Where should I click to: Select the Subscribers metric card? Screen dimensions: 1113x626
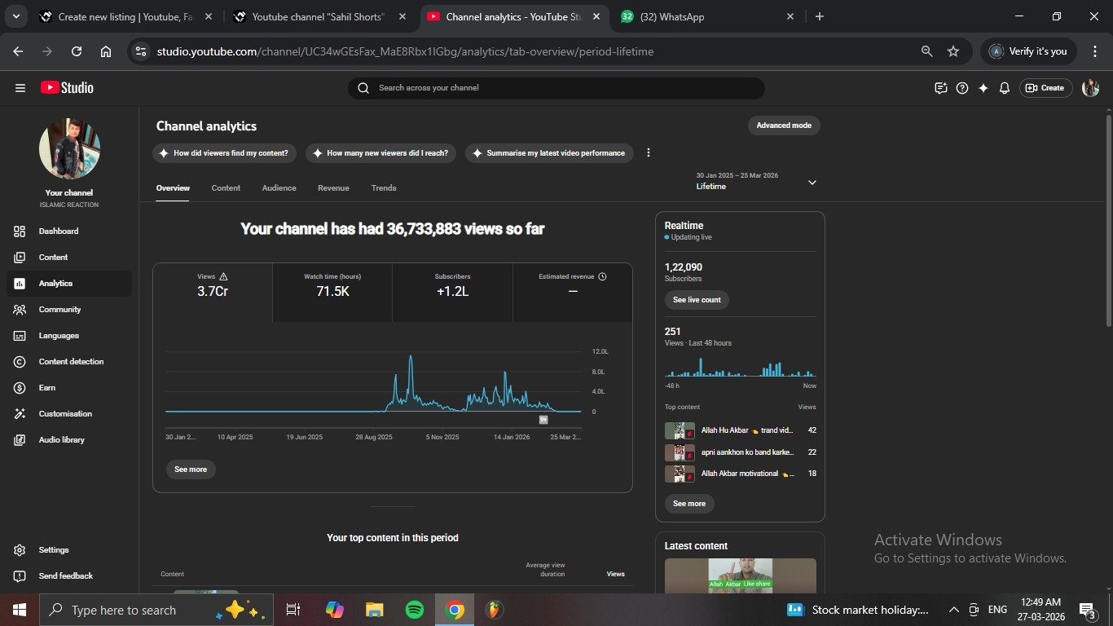point(452,285)
